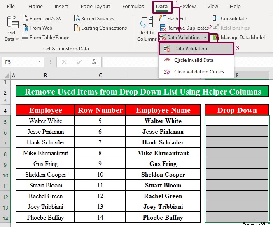Viewport: 273px width, 227px height.
Task: Click the Existing Connections icon
Action: click(x=77, y=28)
